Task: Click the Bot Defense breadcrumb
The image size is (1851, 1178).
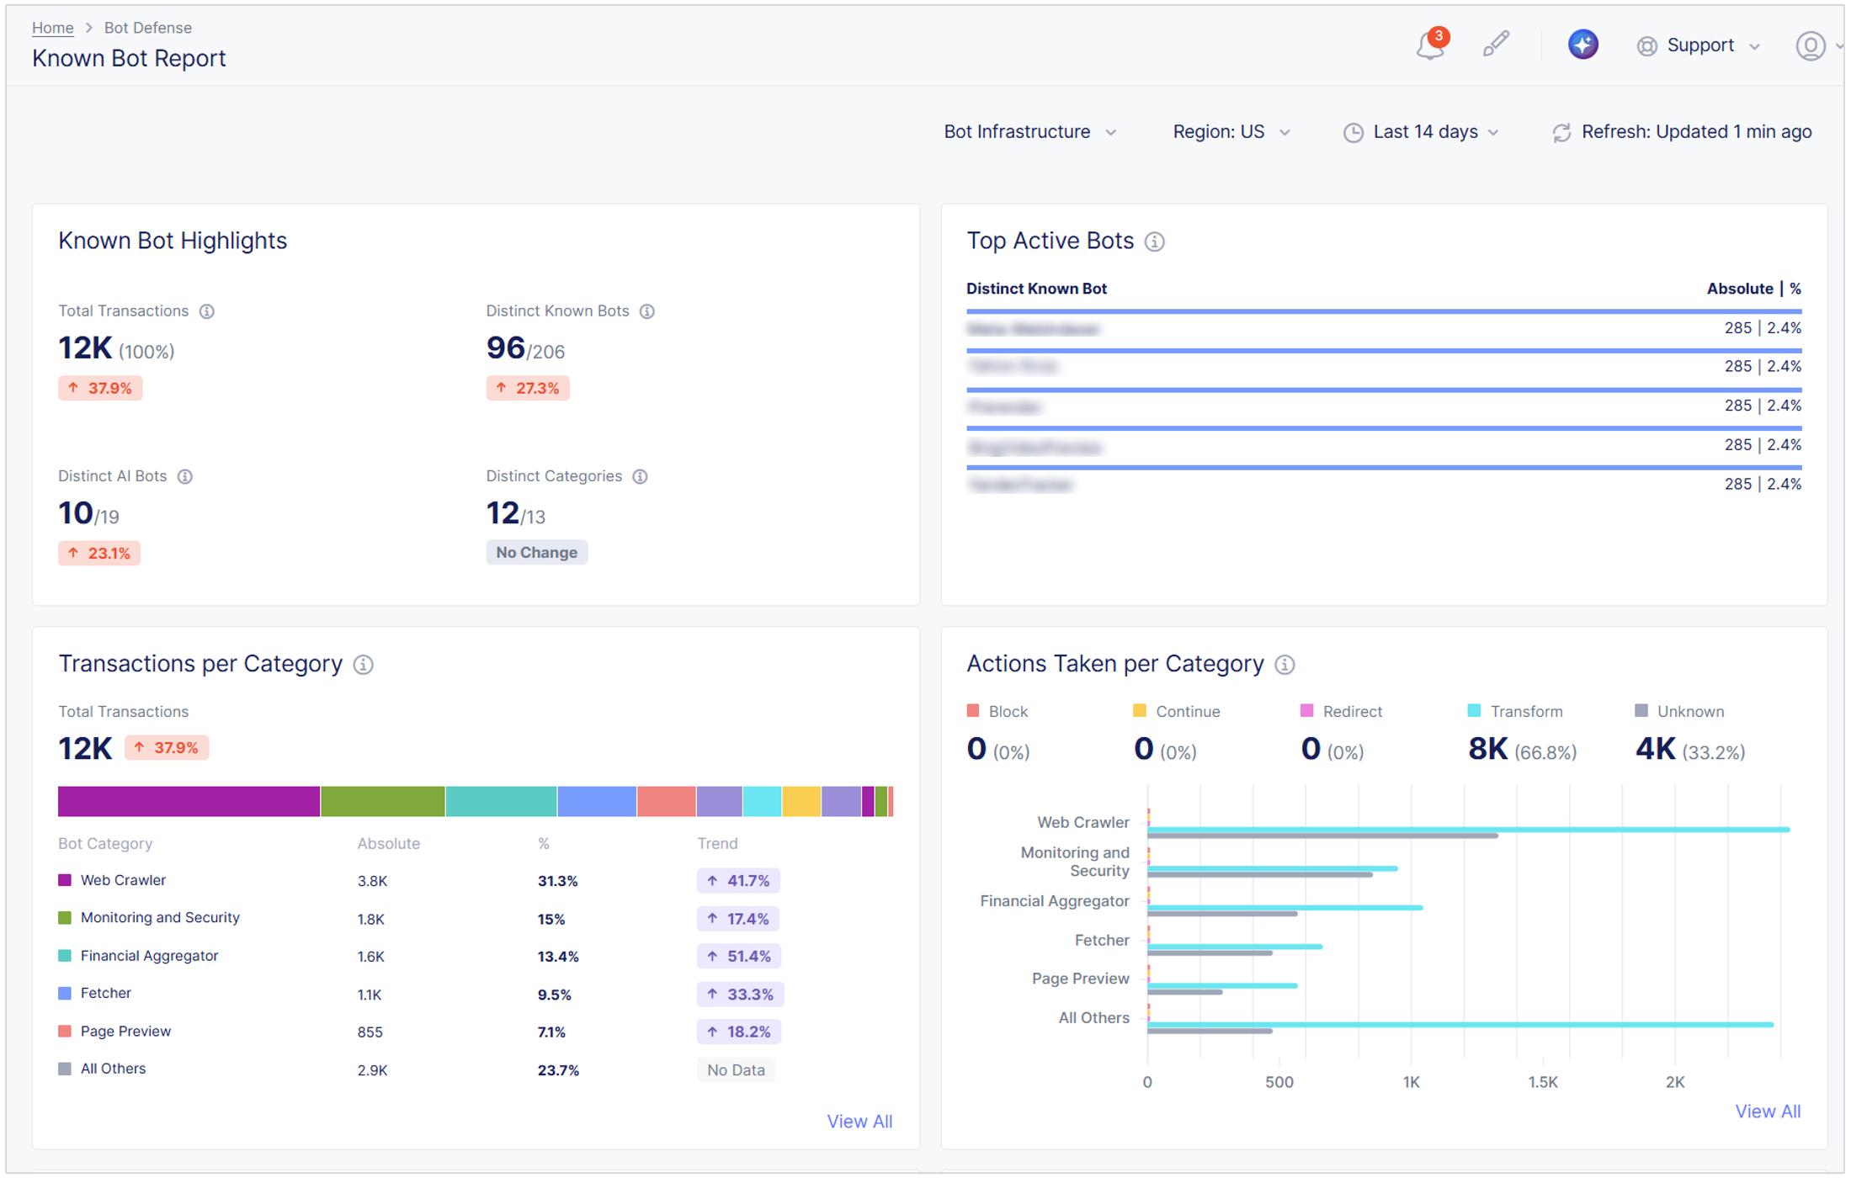Action: [x=148, y=28]
